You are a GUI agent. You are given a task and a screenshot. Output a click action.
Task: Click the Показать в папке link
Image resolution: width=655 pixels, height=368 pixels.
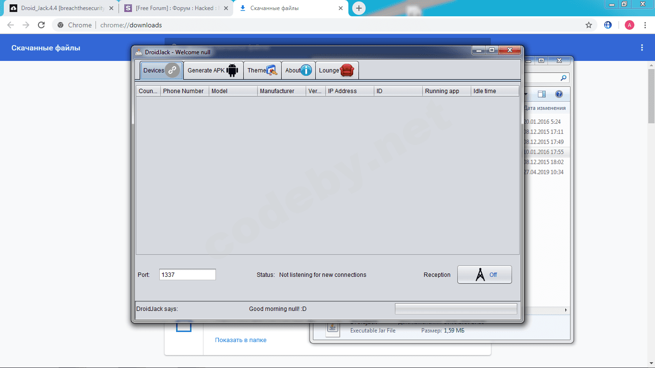[240, 340]
